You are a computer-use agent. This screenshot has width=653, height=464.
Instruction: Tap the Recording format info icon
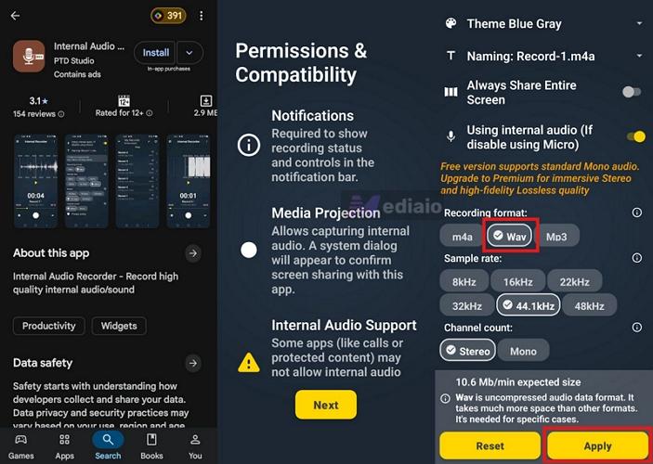pos(637,213)
